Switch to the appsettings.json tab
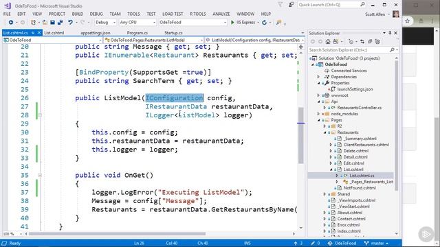 click(x=96, y=33)
